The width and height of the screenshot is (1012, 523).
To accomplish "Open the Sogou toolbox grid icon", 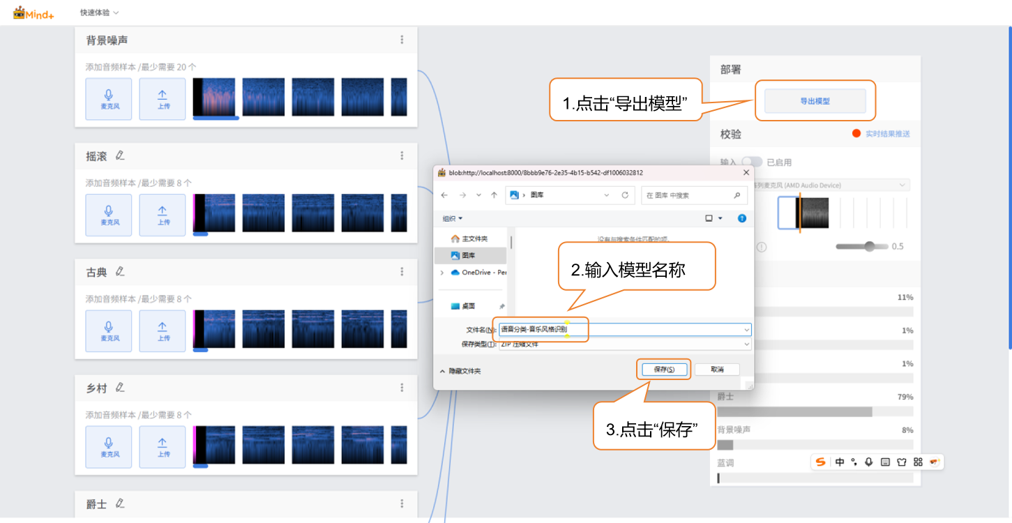I will 918,462.
